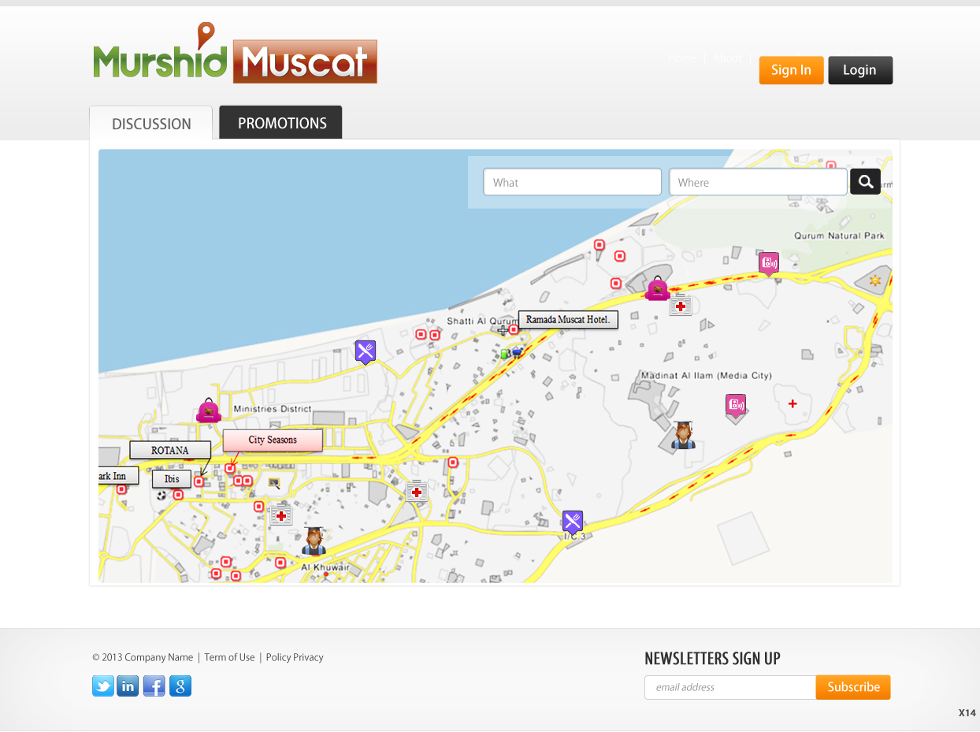The width and height of the screenshot is (980, 732).
Task: Click the red square marker under City Seasons arrow
Action: (x=230, y=468)
